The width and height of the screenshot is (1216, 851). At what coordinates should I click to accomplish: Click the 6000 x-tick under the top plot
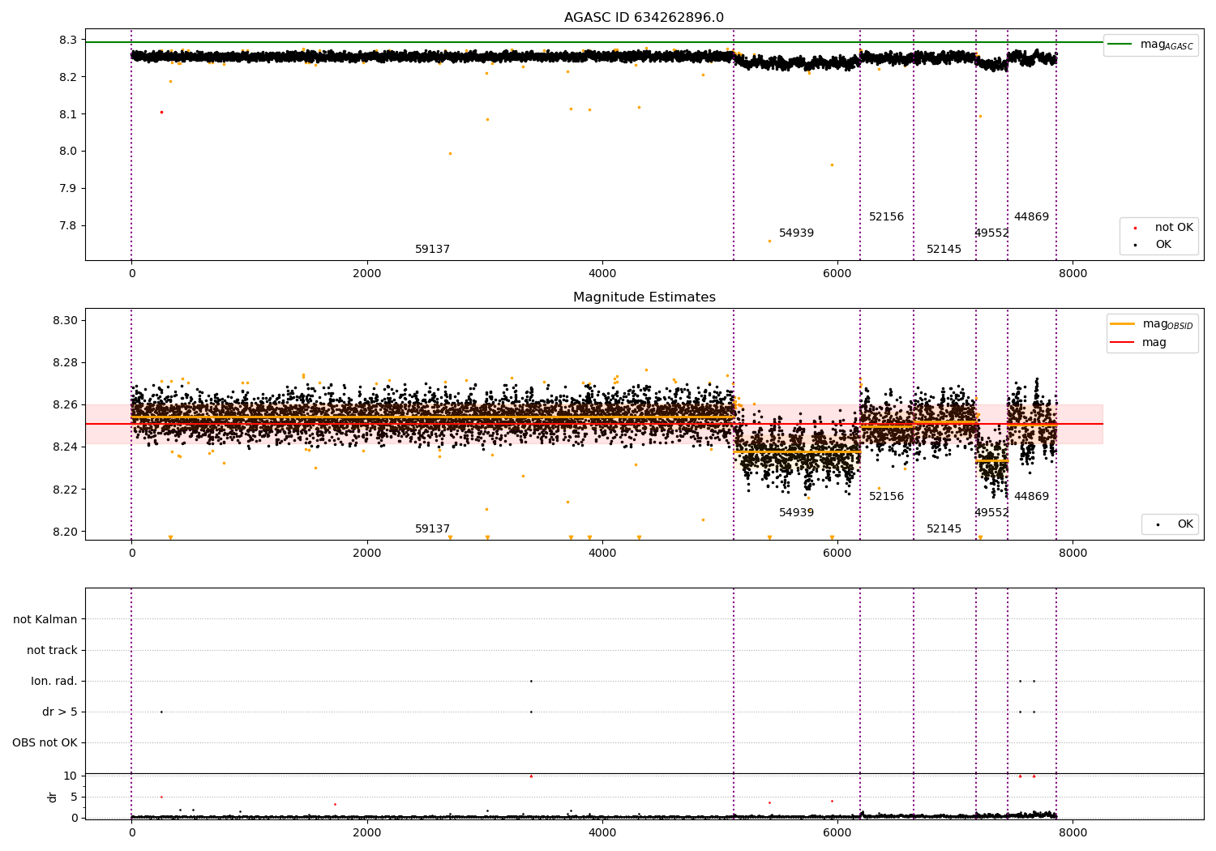(x=837, y=274)
